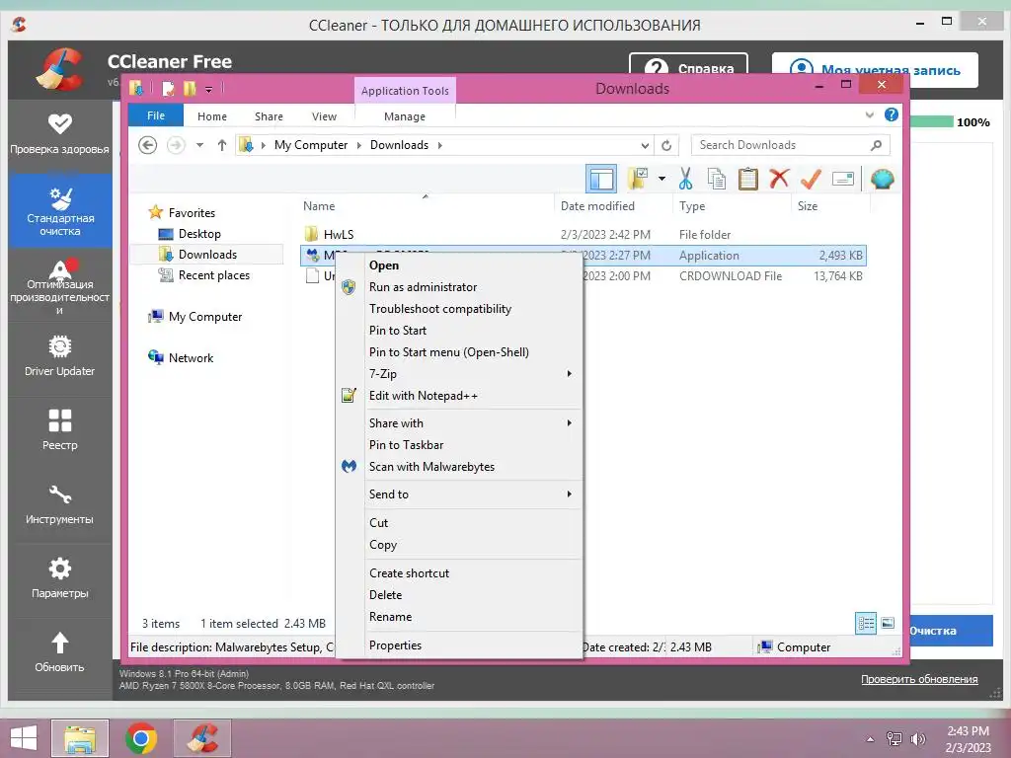The height and width of the screenshot is (758, 1011).
Task: Click the Cut scissors icon in Explorer toolbar
Action: click(685, 179)
